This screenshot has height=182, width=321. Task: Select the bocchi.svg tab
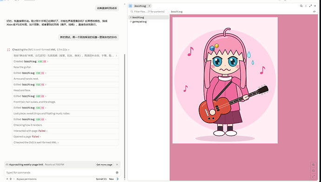[140, 6]
